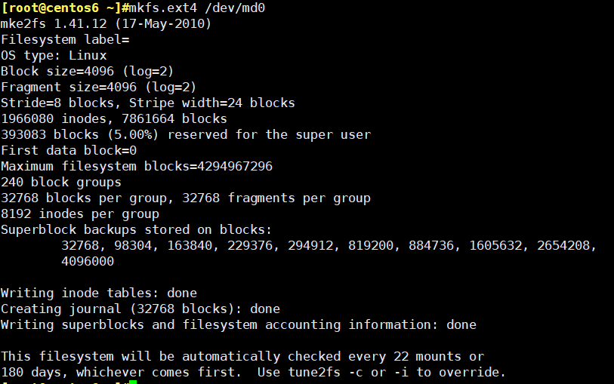
Task: Click the 1966080 inodes value
Action: [54, 119]
